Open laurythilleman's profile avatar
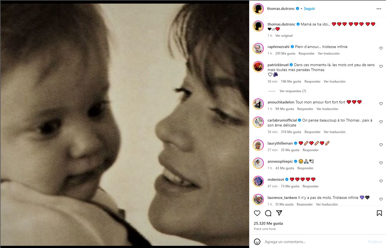386x248 pixels. [258, 145]
